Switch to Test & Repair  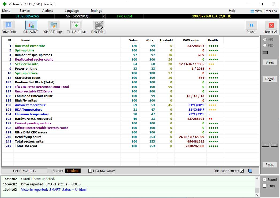[x=77, y=25]
